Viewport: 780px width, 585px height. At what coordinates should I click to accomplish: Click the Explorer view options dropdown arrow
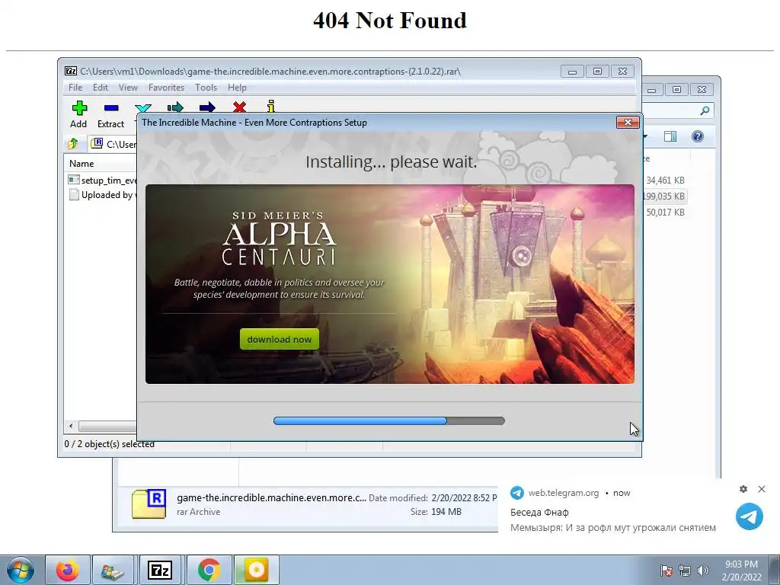point(646,136)
